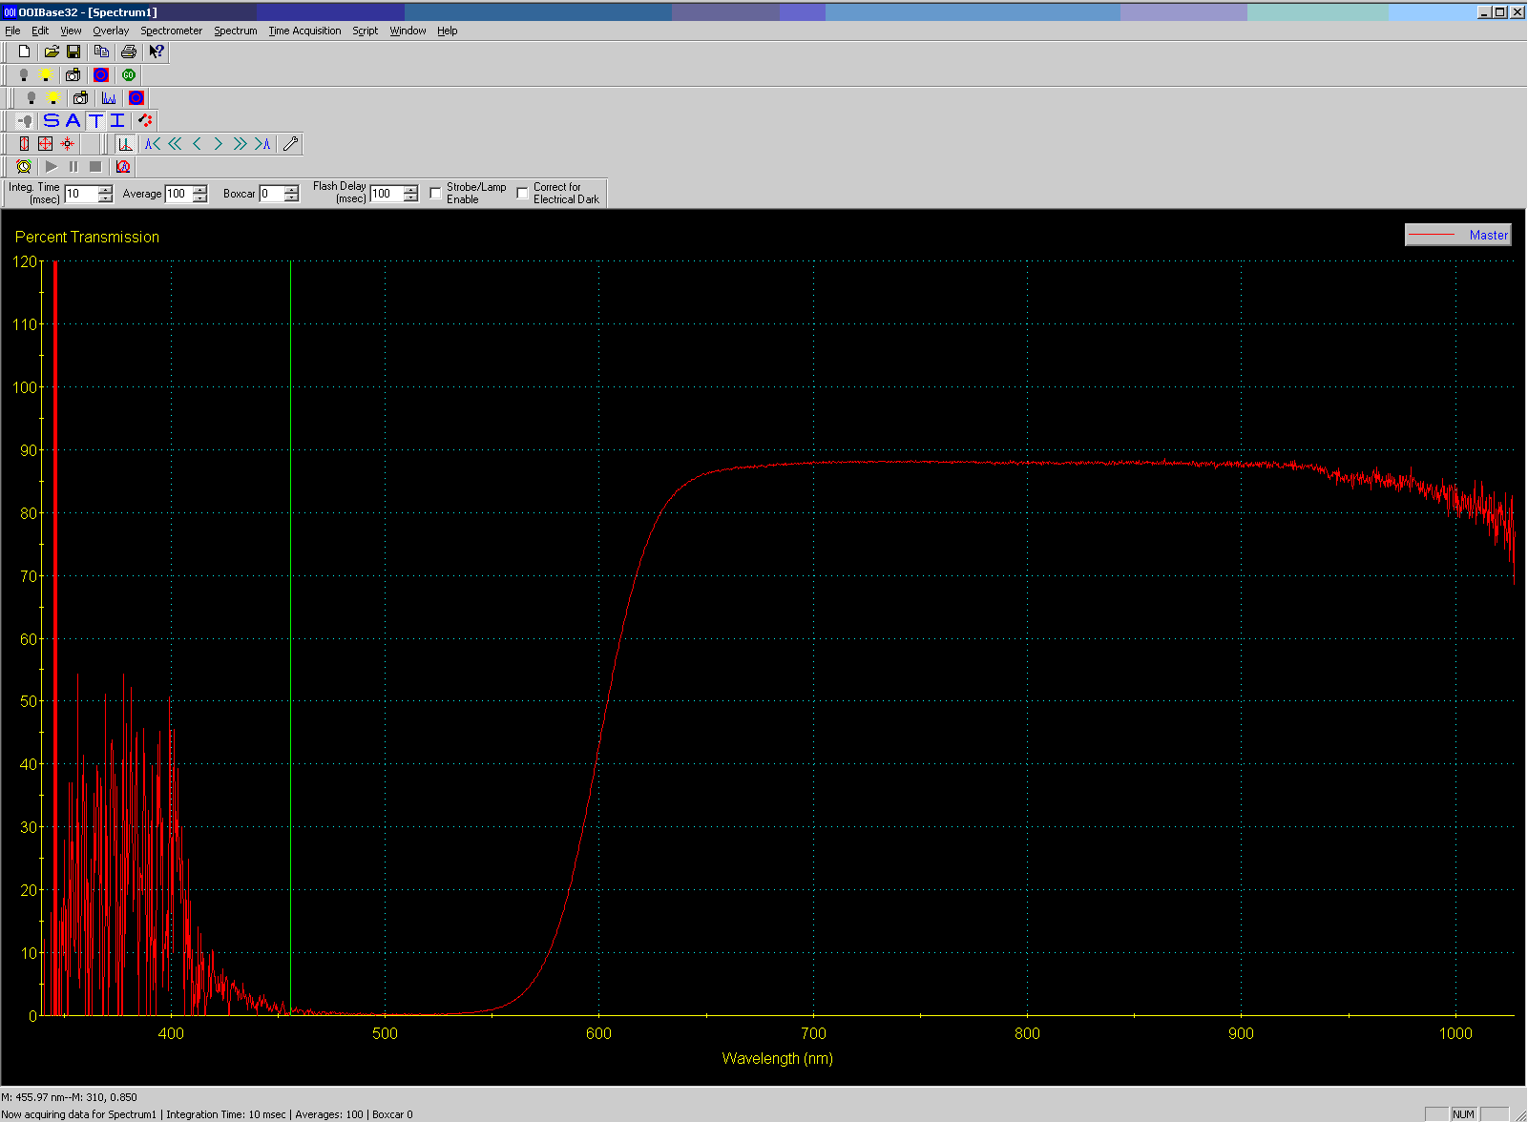Click the four-arrow full scale icon
This screenshot has height=1122, width=1528.
[45, 144]
